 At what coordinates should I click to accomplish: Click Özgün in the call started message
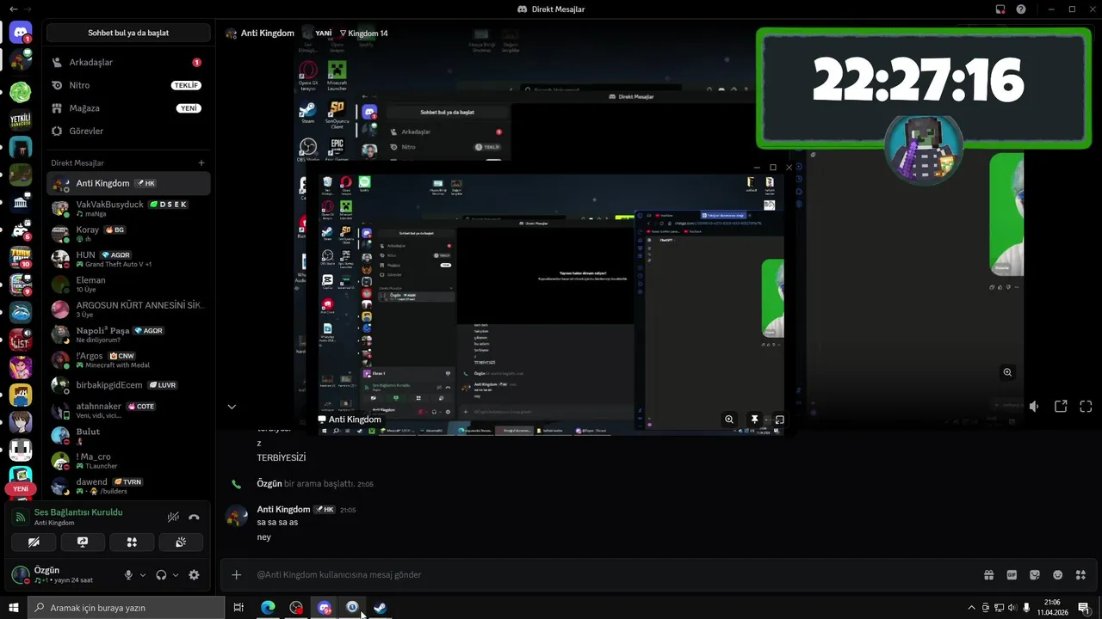coord(269,484)
